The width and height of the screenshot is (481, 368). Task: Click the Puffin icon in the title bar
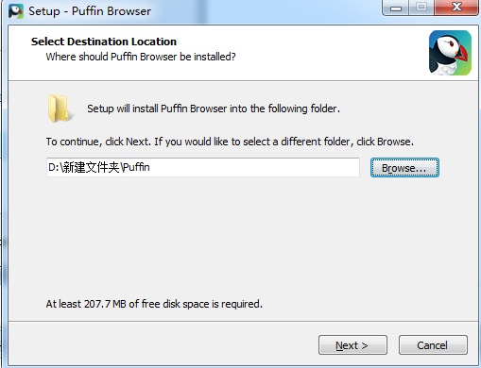(x=16, y=11)
